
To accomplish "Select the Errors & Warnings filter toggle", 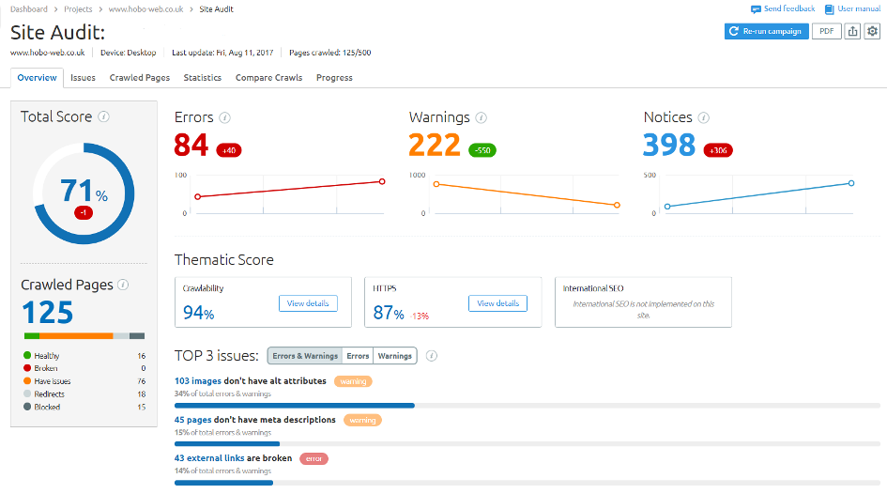I will click(x=305, y=356).
